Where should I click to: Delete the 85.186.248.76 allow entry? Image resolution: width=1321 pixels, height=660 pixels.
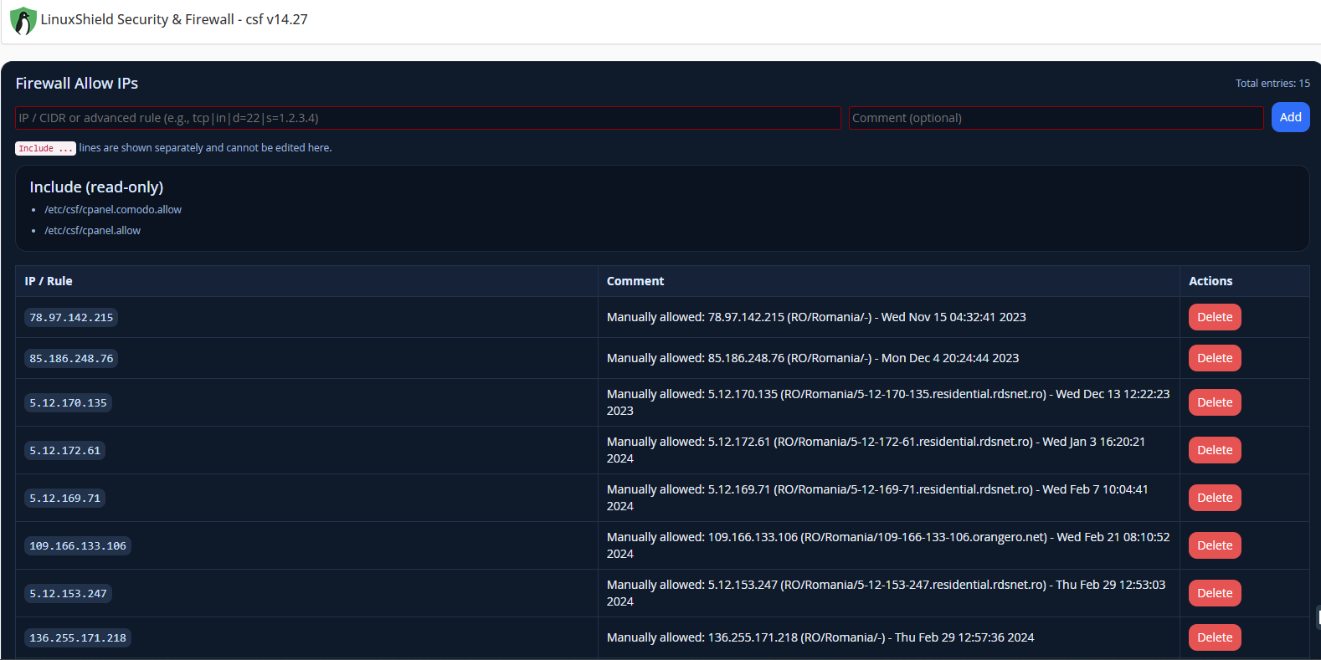pos(1214,358)
